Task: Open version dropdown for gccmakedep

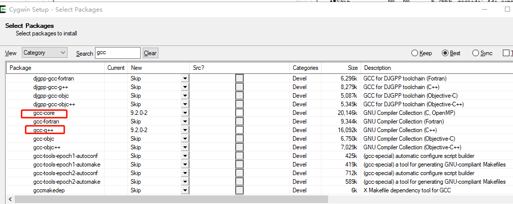Action: click(x=185, y=190)
